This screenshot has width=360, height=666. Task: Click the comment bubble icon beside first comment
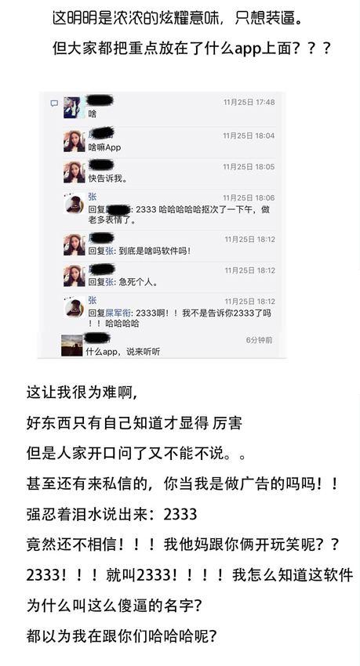tap(54, 103)
